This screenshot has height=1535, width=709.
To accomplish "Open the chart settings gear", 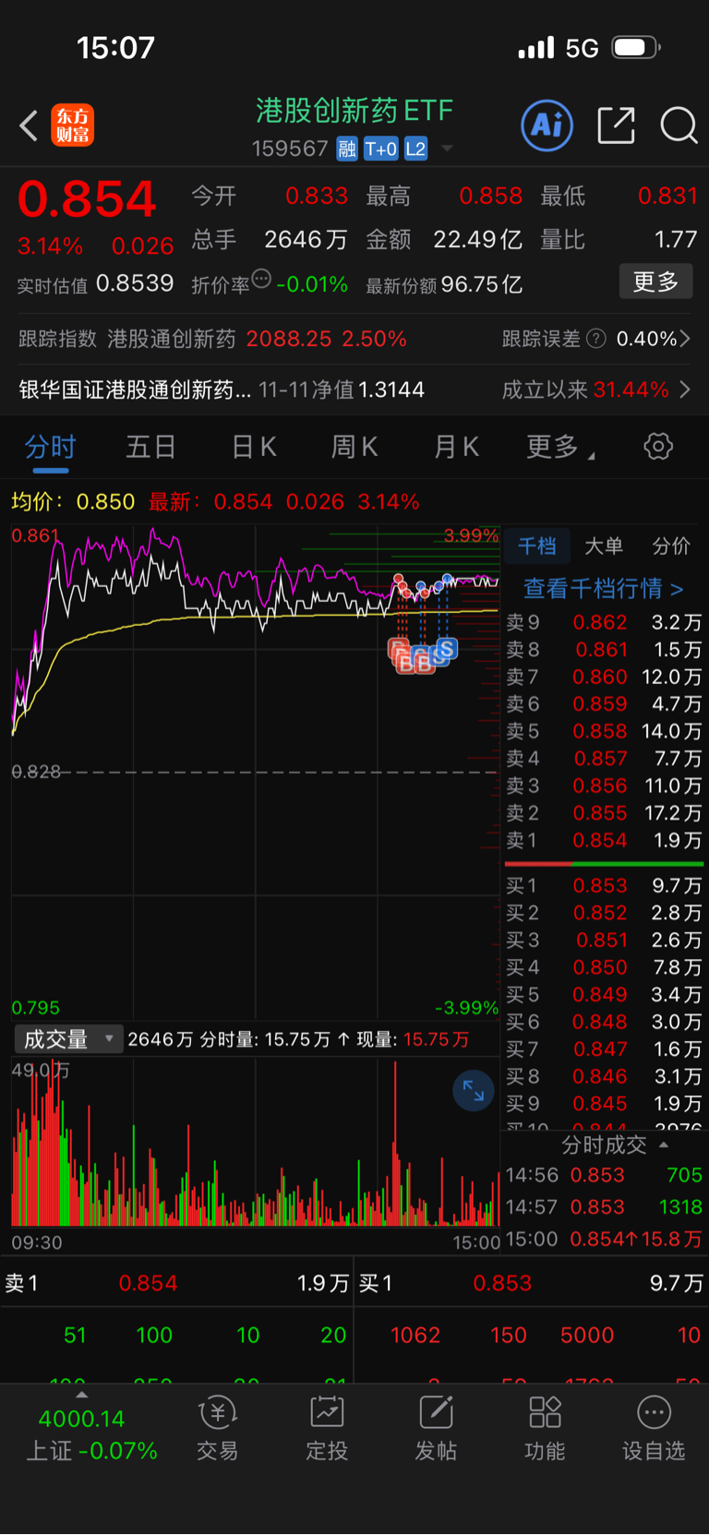I will pyautogui.click(x=658, y=447).
